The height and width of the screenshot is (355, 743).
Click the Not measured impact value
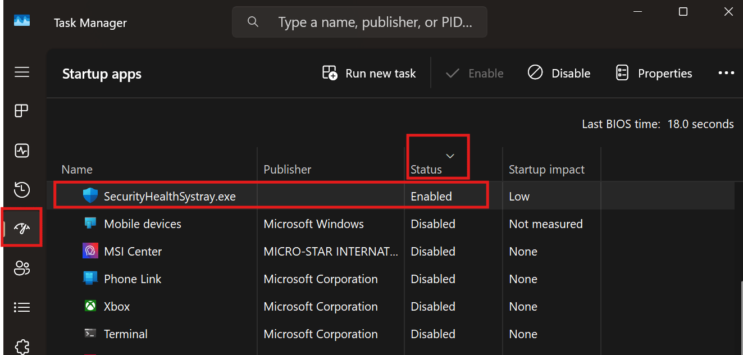546,224
